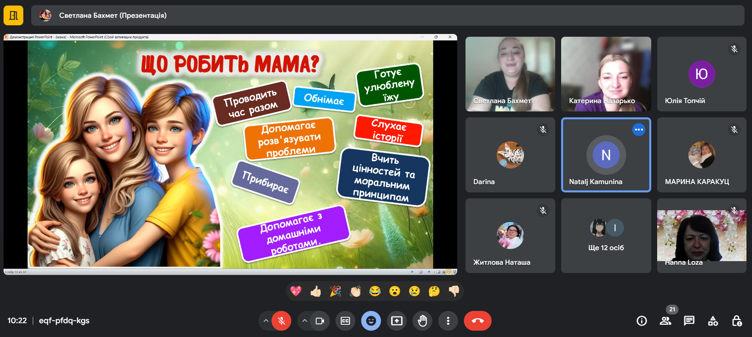Image resolution: width=752 pixels, height=337 pixels.
Task: Open the participants list showing 21 people
Action: pyautogui.click(x=665, y=321)
